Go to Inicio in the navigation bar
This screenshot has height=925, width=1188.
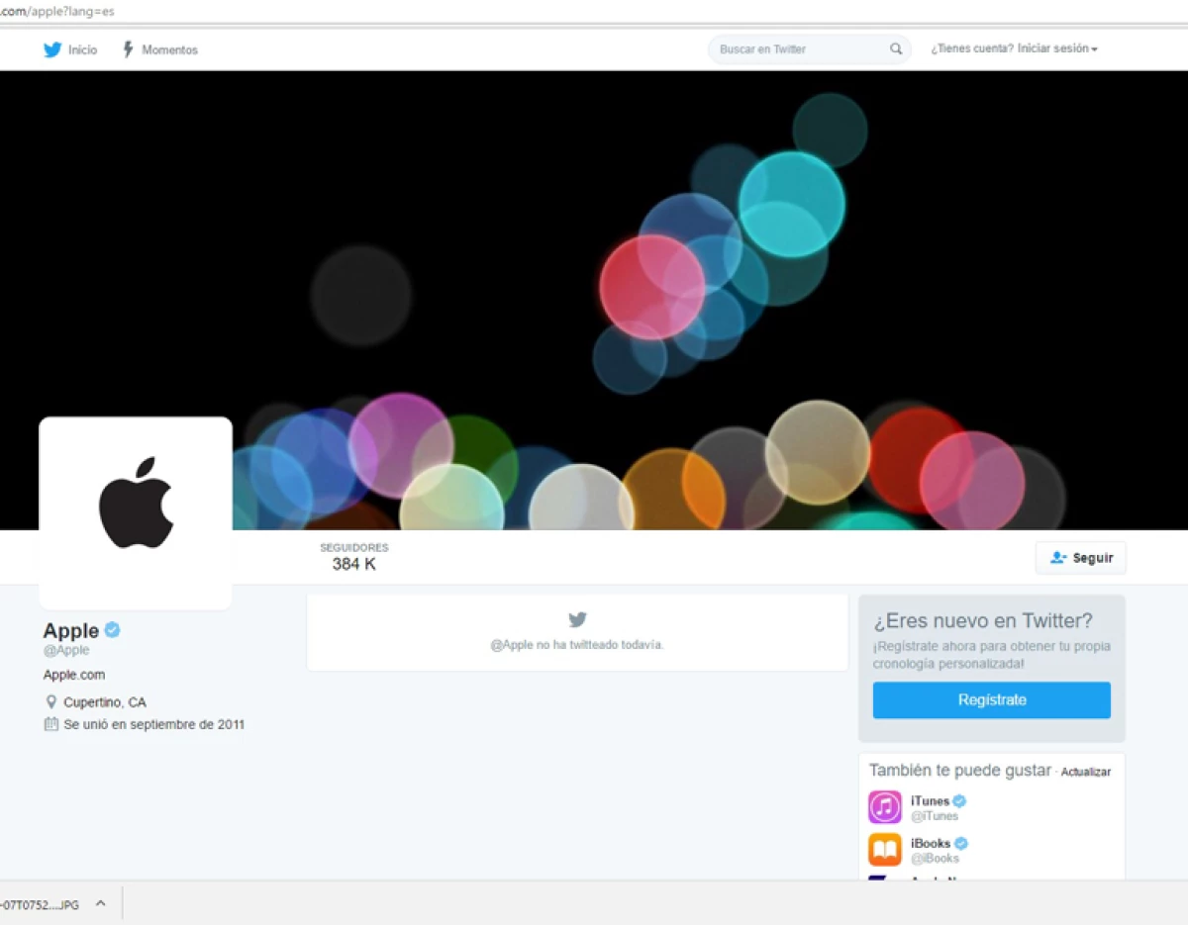click(83, 49)
